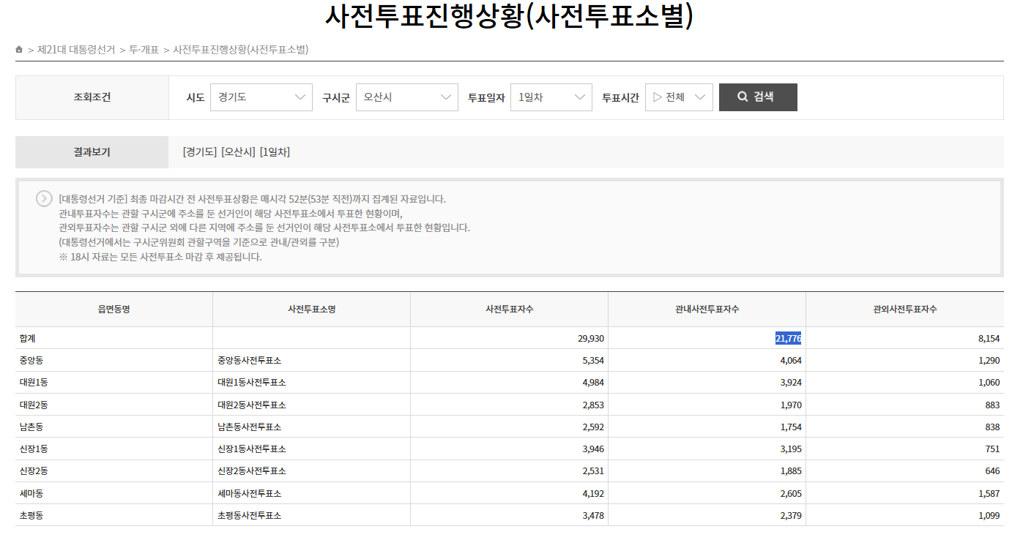
Task: Click the highlighted 21,776 total cell
Action: point(788,338)
